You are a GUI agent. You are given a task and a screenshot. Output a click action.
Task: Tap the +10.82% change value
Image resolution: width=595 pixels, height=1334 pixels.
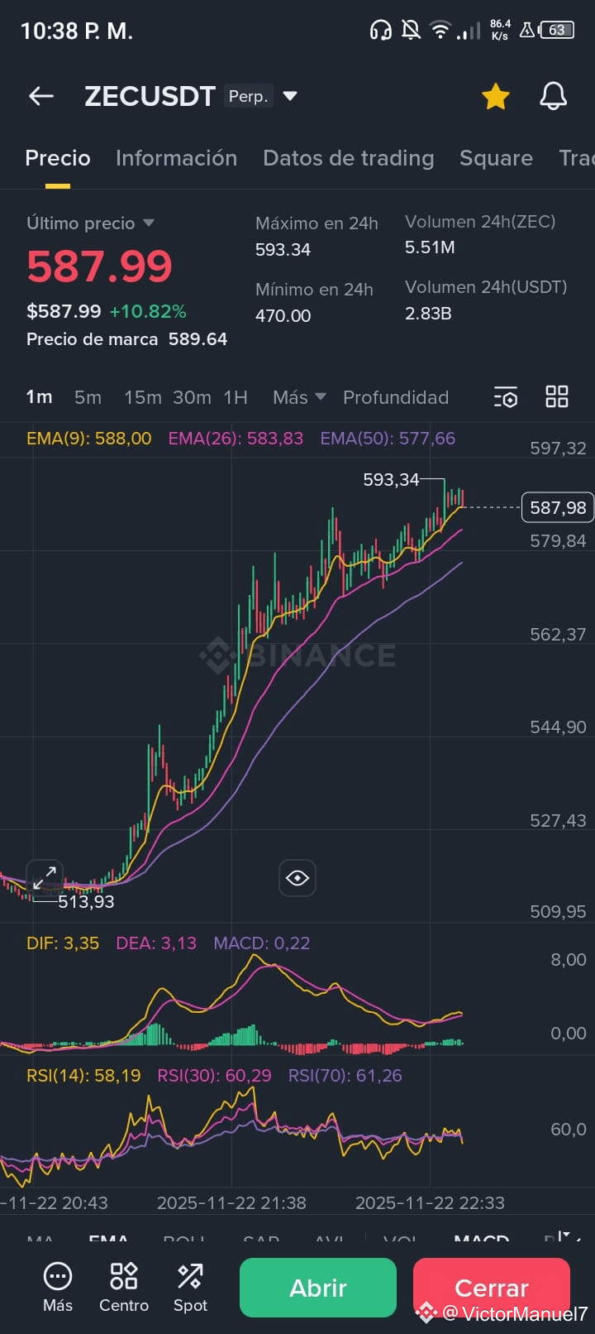click(148, 311)
